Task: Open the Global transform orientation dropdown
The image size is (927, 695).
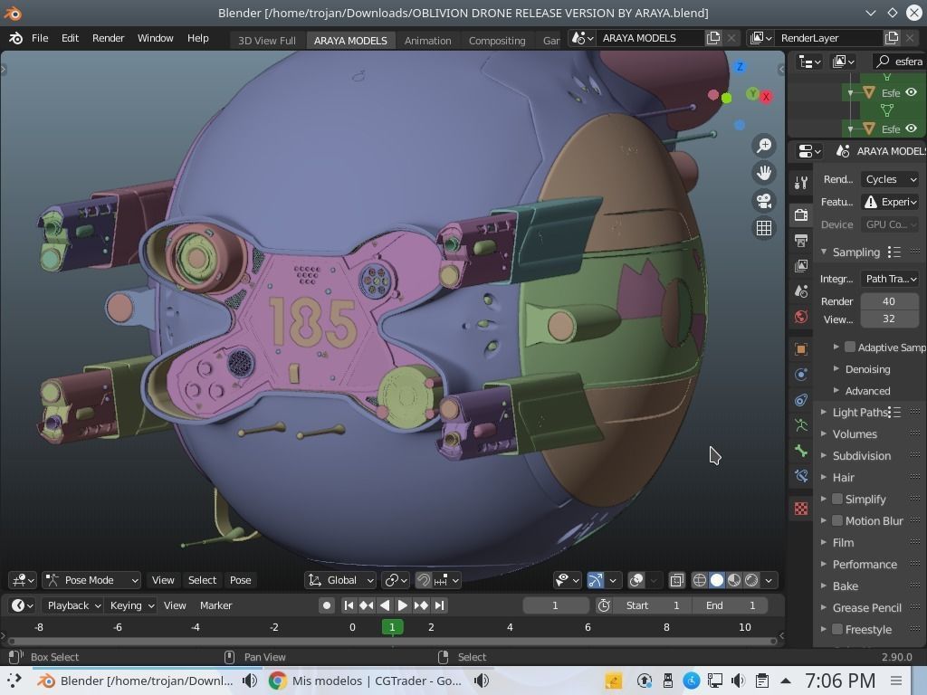Action: [x=340, y=580]
